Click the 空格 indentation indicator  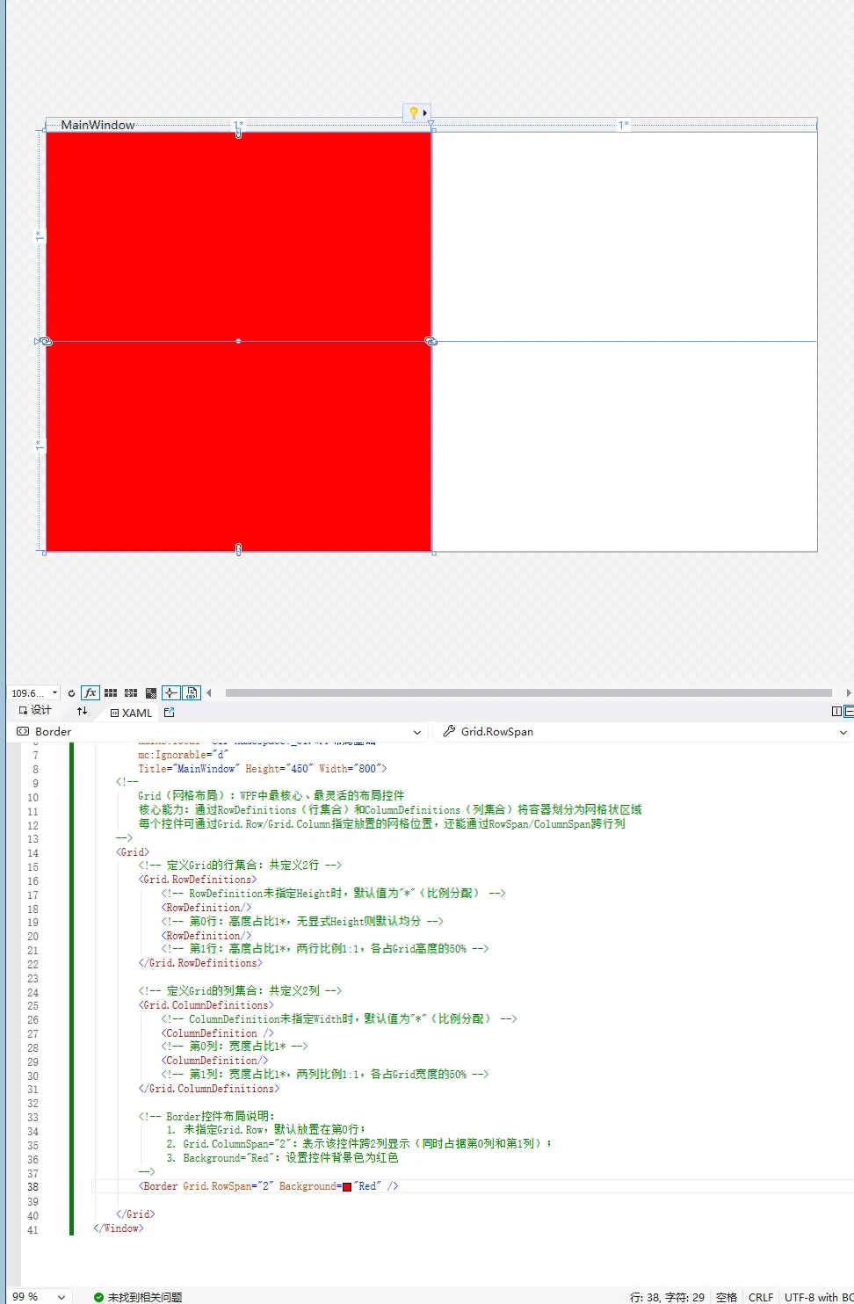tap(727, 1297)
